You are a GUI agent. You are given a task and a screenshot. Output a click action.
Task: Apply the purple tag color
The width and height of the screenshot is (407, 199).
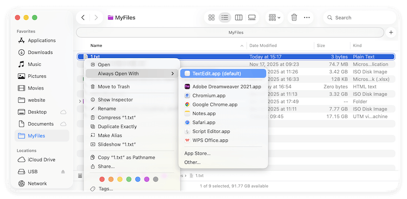(x=147, y=179)
